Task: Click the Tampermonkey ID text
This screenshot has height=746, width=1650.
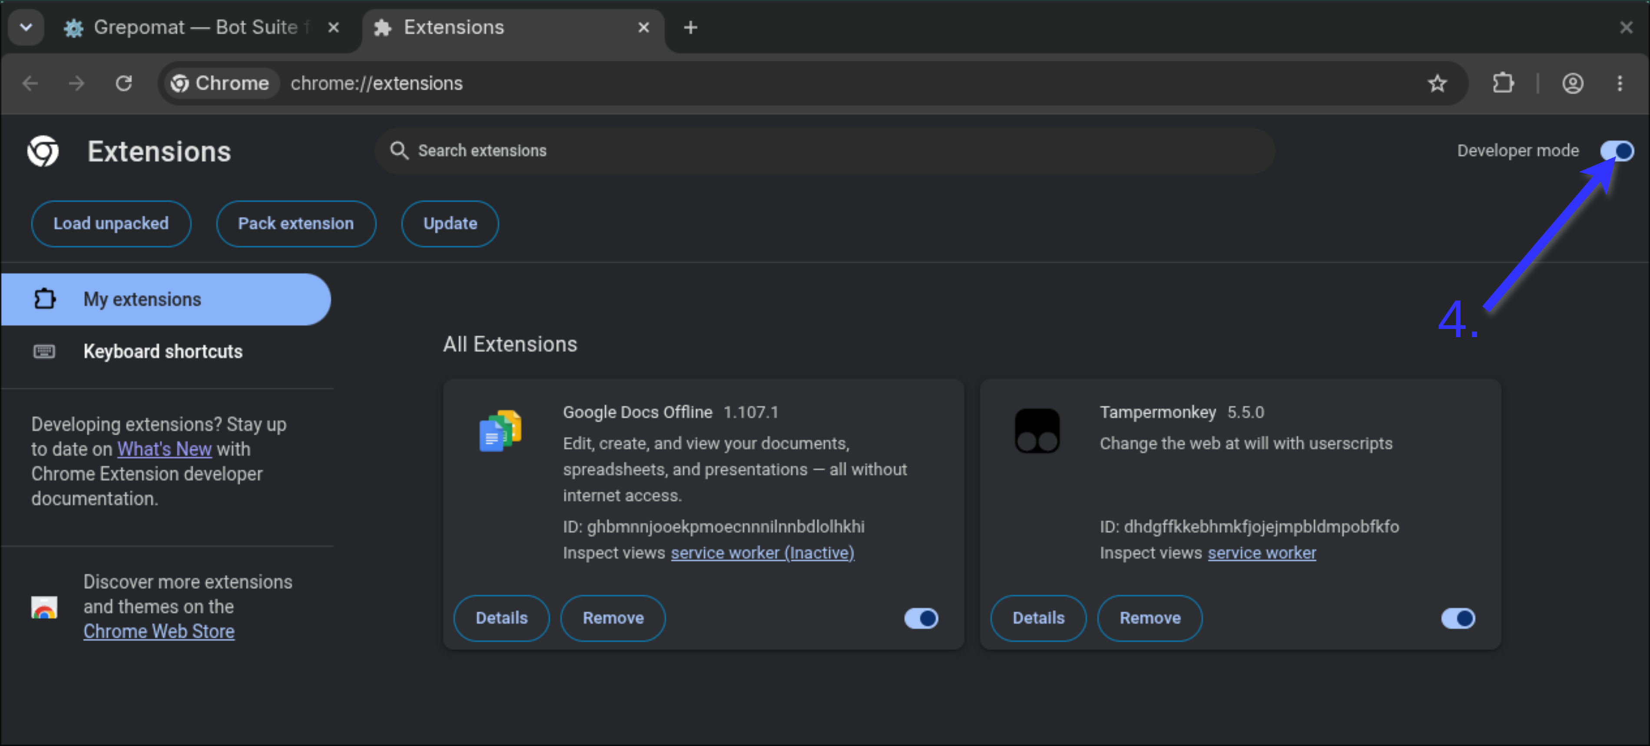Action: click(x=1249, y=526)
